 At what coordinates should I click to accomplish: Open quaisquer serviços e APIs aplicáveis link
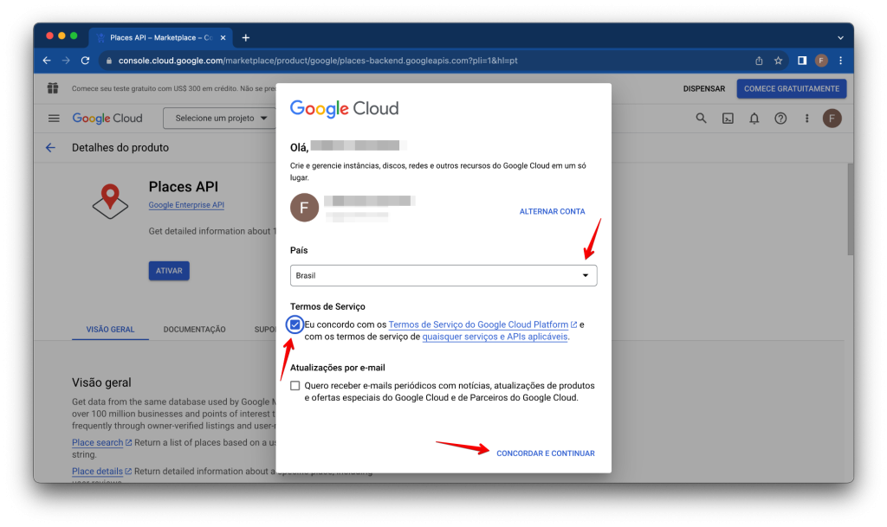pyautogui.click(x=495, y=337)
